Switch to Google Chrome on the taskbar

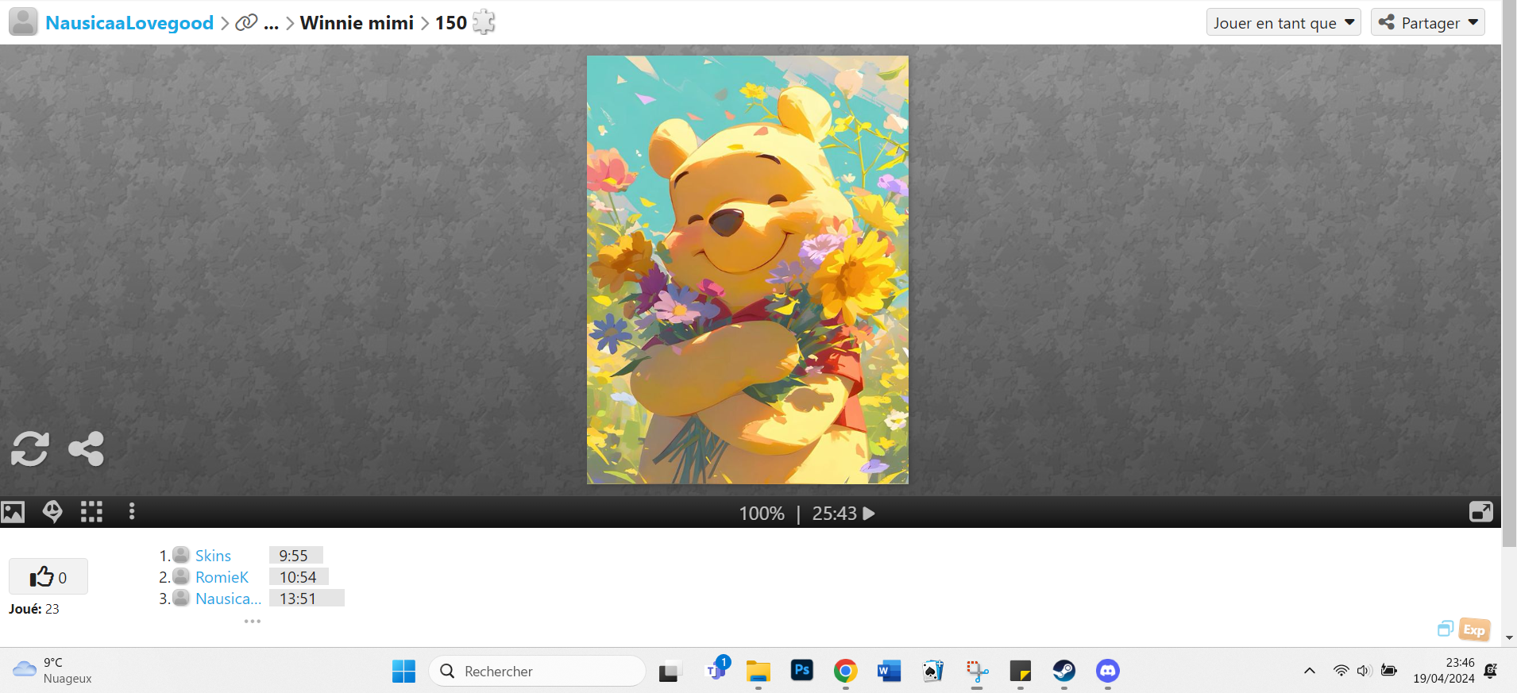click(x=846, y=671)
